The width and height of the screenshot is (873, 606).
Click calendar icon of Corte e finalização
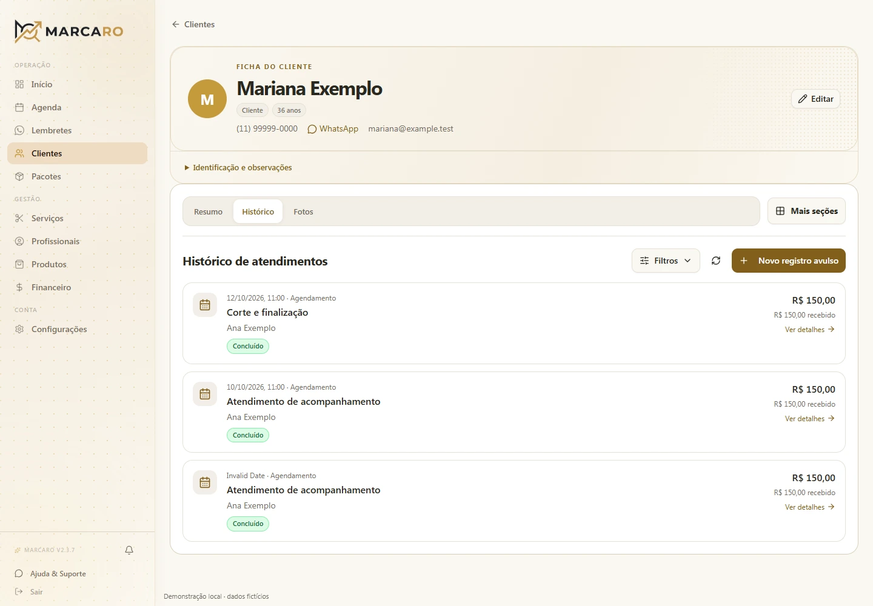point(205,305)
